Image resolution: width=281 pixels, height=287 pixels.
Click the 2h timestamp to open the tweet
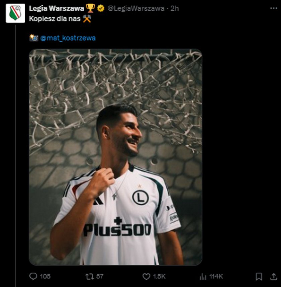point(175,8)
